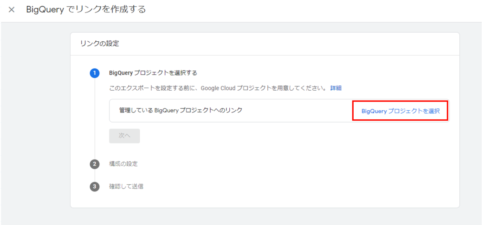Click the BigQuery プロジェクトを選択 link

tap(400, 111)
